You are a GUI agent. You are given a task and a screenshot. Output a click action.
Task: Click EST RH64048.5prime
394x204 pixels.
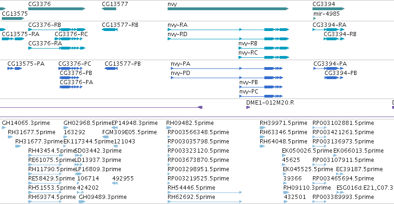click(263, 146)
